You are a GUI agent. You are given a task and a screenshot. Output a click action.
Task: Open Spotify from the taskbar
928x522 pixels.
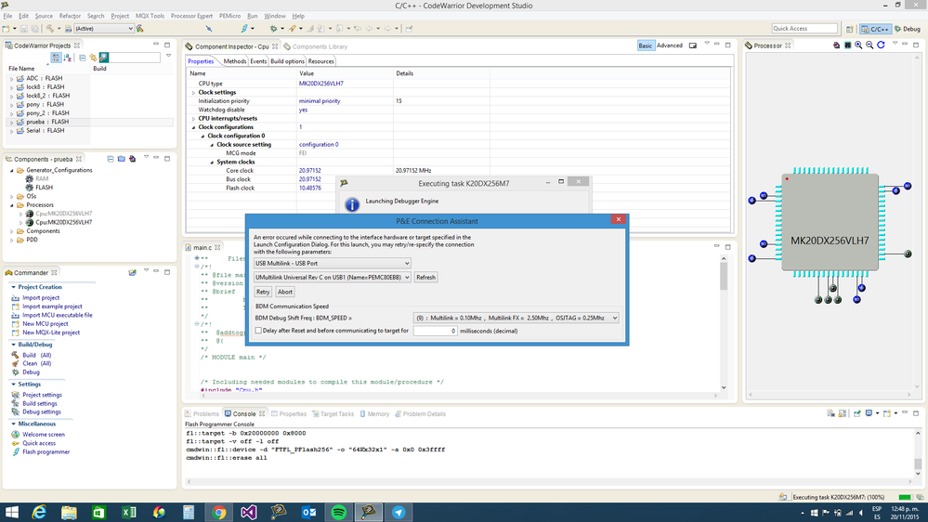point(338,513)
